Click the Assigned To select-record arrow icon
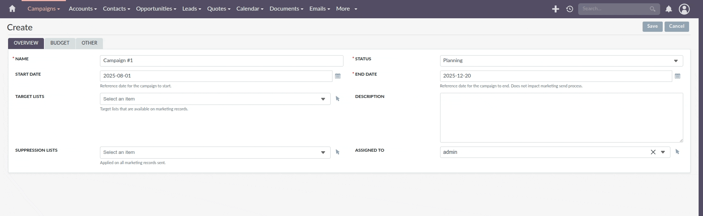 pos(677,152)
